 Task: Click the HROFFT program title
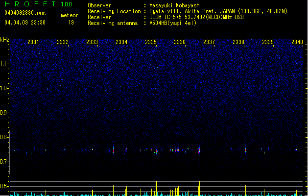30,4
